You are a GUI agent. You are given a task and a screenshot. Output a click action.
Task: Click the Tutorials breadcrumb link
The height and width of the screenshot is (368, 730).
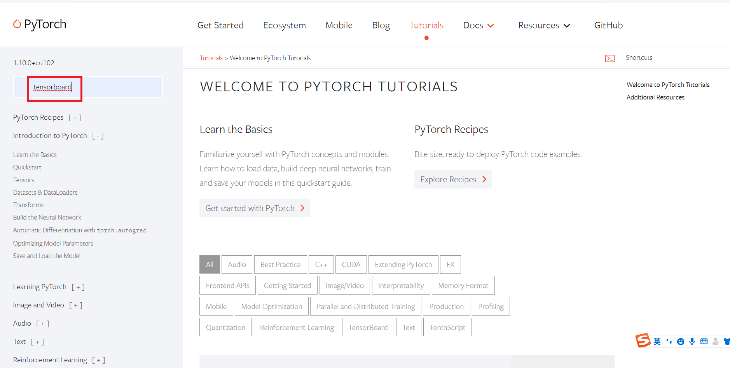pyautogui.click(x=211, y=58)
